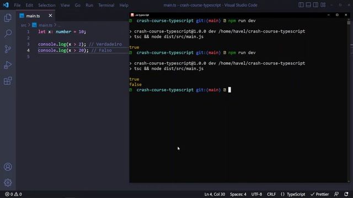
Task: Toggle the bottom panel layout icon
Action: (308, 5)
